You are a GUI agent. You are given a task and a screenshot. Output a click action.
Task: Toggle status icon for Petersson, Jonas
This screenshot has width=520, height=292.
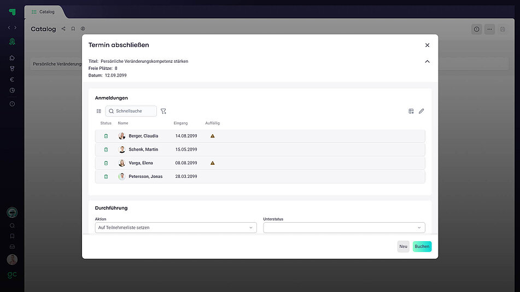pos(106,177)
